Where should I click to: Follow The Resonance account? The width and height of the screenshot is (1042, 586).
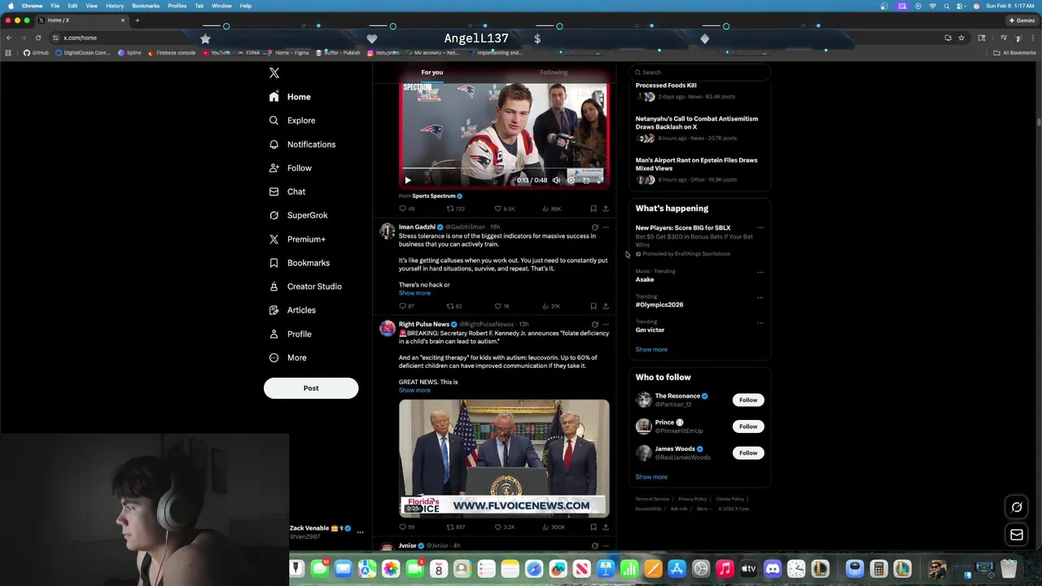(748, 400)
